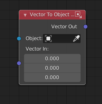Click the object square icon in picker
Image resolution: width=102 pixels, height=104 pixels.
(48, 39)
